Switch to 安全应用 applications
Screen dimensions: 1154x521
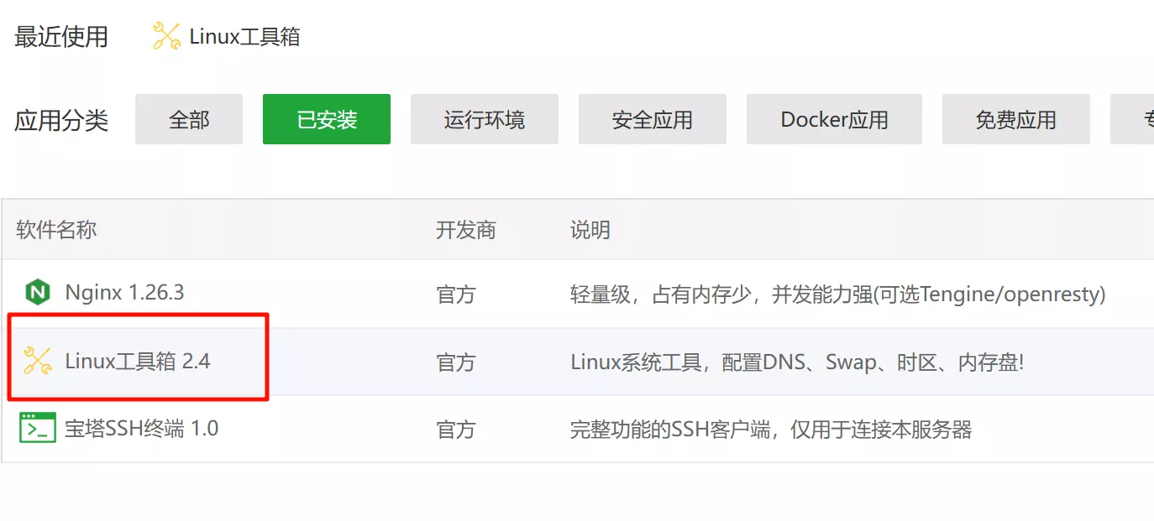[x=652, y=119]
